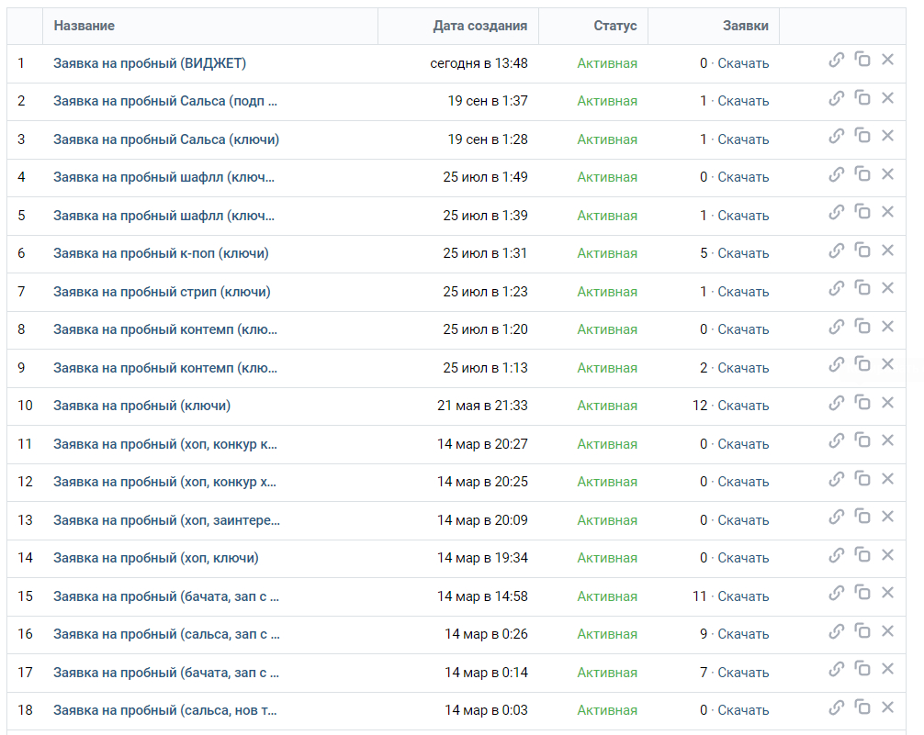Delete the стрип (ключи) form
Screen dimensions: 924x735
point(888,288)
